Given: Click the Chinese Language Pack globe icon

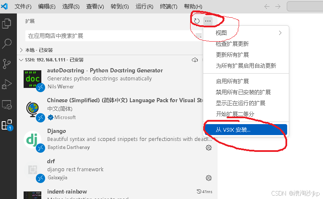Looking at the screenshot, I should click(x=32, y=109).
